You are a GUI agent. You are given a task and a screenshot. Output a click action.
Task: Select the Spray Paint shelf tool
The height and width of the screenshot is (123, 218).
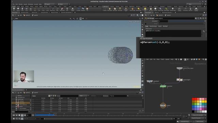(62, 9)
